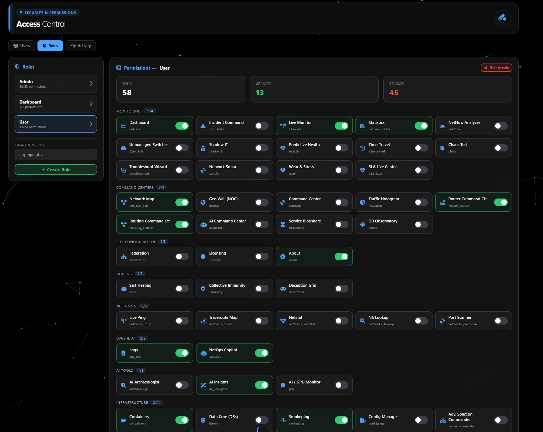Select the Admin role name

26,82
